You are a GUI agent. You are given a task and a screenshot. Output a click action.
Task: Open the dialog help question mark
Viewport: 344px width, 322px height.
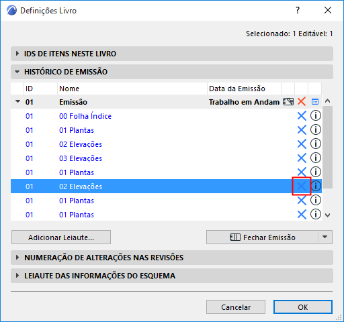pos(298,10)
